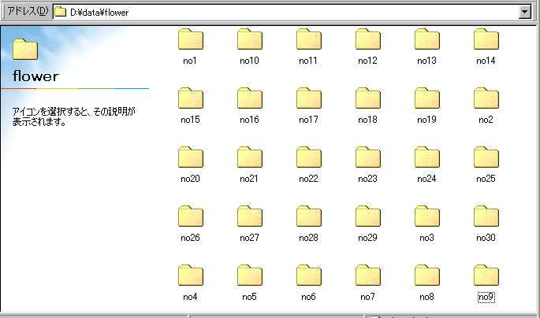Select the no26 folder icon
The height and width of the screenshot is (318, 540).
pos(191,216)
